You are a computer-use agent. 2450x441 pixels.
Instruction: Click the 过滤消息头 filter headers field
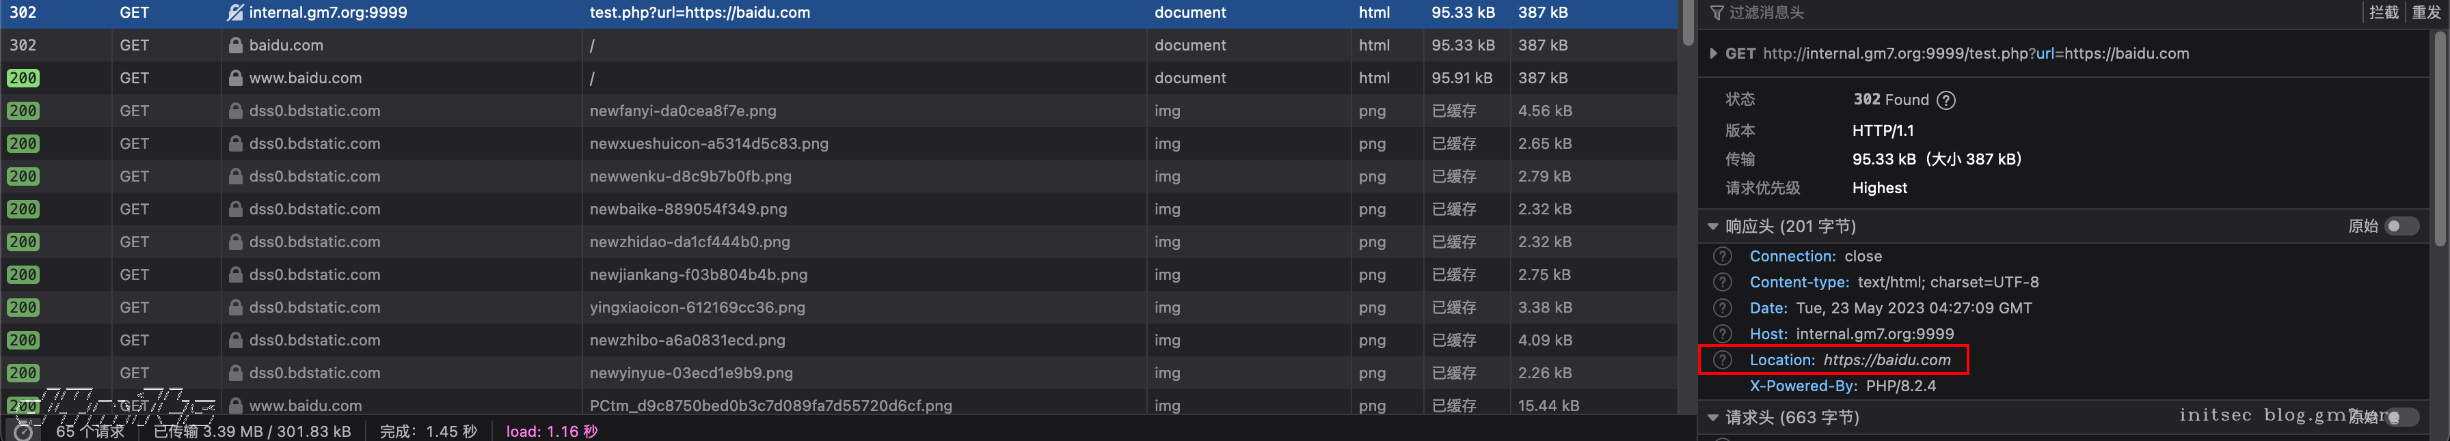tap(1997, 12)
